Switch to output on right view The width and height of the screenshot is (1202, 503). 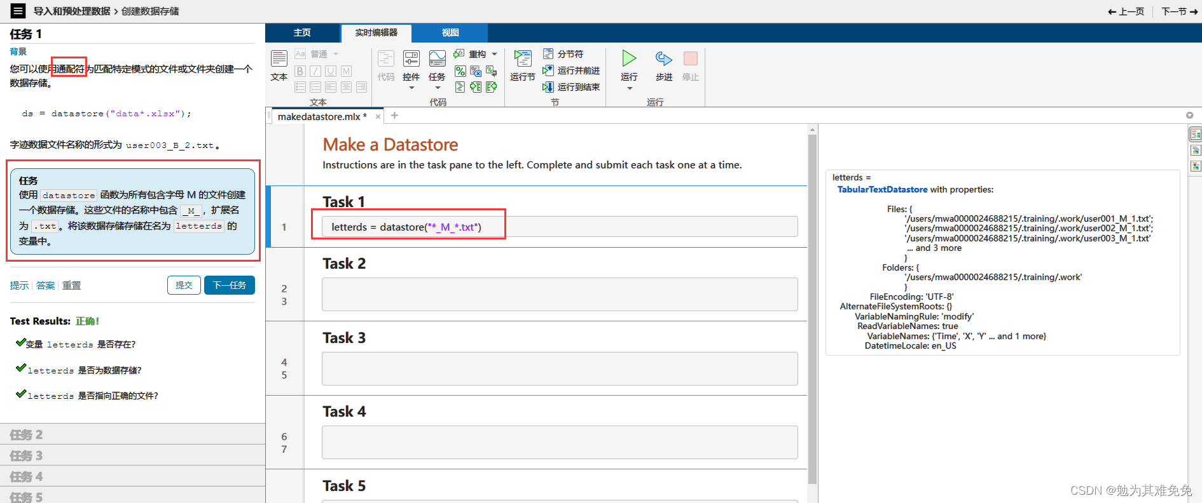(x=1196, y=134)
